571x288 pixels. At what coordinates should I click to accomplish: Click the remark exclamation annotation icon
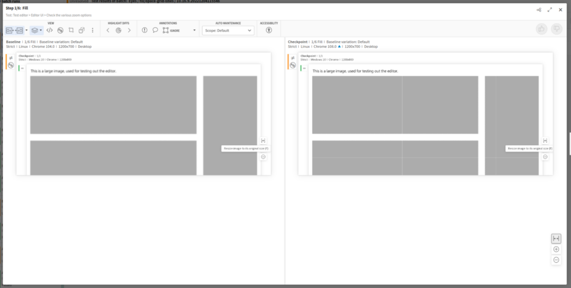point(144,30)
